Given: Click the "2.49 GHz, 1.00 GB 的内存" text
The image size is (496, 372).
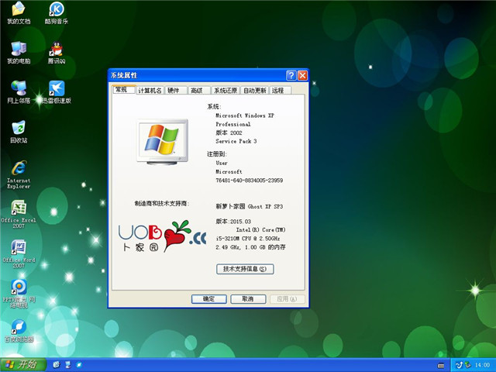Looking at the screenshot, I should [x=250, y=247].
